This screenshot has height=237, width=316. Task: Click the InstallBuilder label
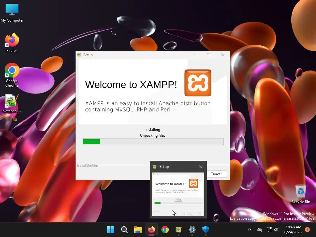click(88, 165)
